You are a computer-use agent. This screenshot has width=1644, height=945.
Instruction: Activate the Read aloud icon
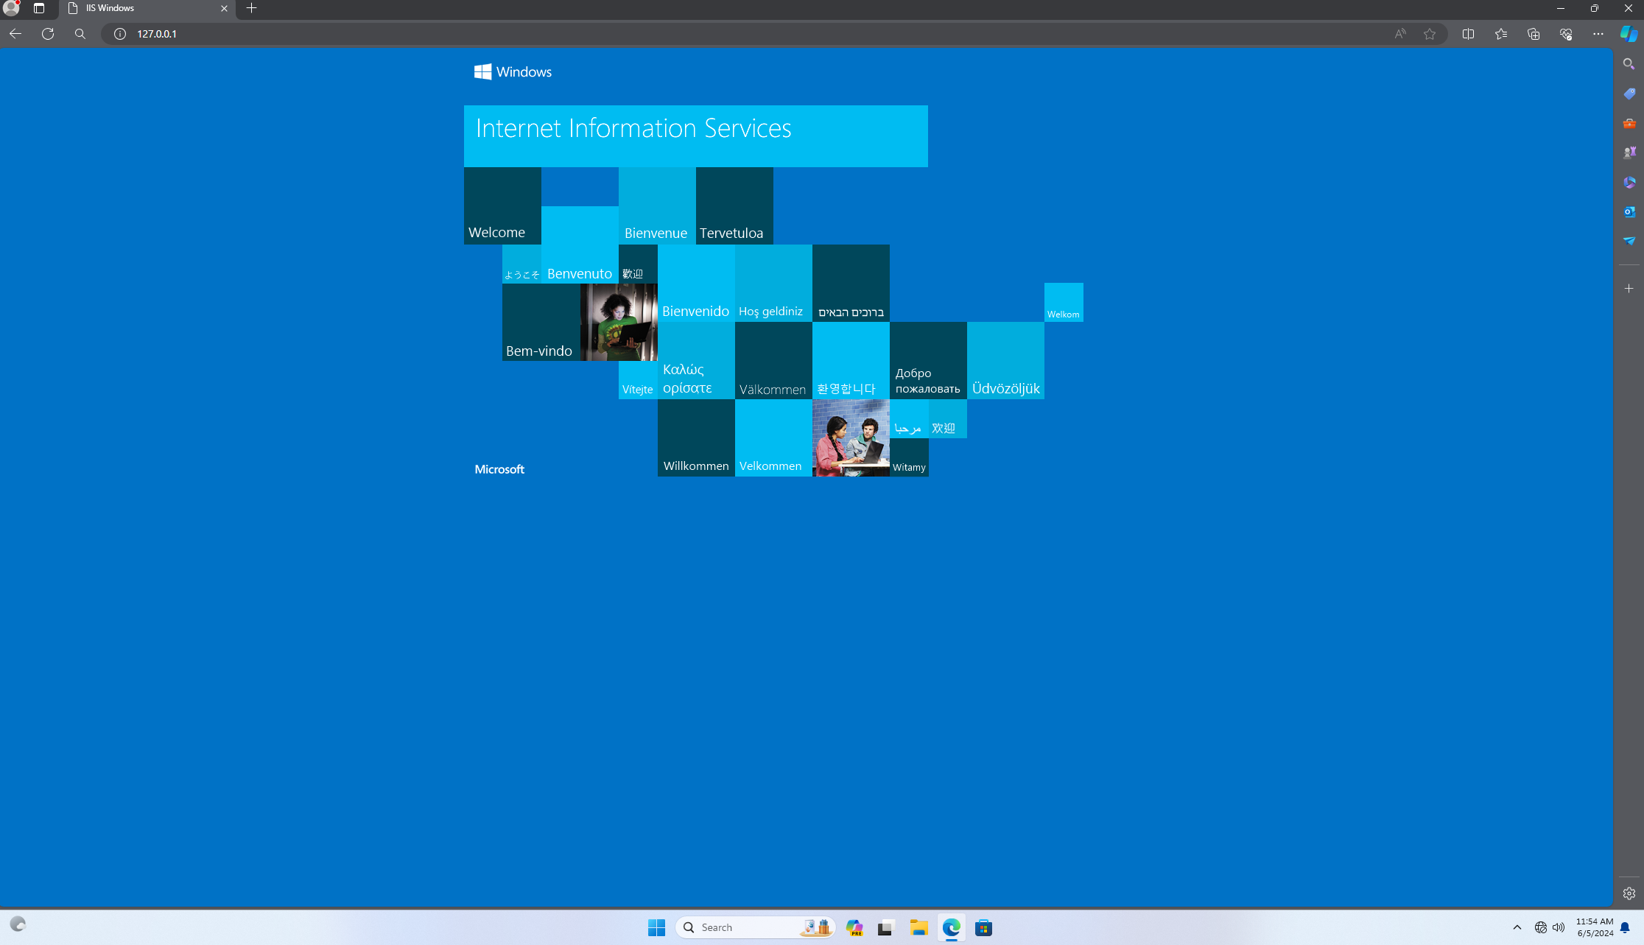[x=1400, y=34]
